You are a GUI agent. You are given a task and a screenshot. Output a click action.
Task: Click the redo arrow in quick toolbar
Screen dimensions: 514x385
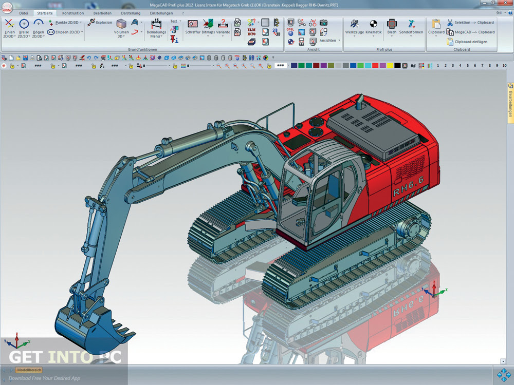tap(96, 58)
